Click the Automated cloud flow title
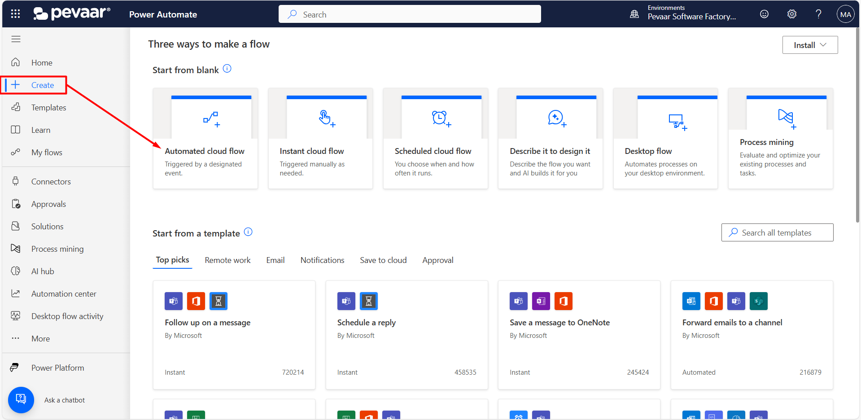 205,151
